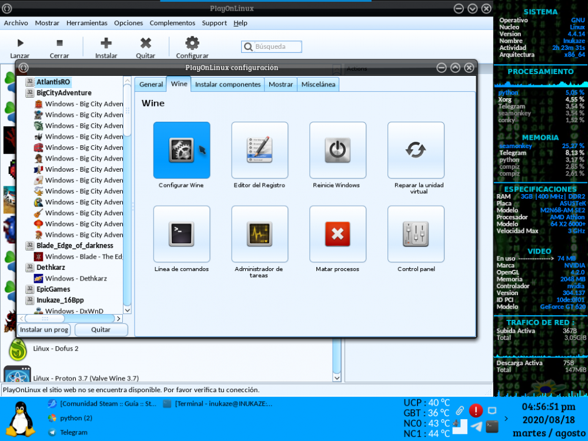Go to the Miscelánea tab
Viewport: 588px width, 441px height.
318,84
